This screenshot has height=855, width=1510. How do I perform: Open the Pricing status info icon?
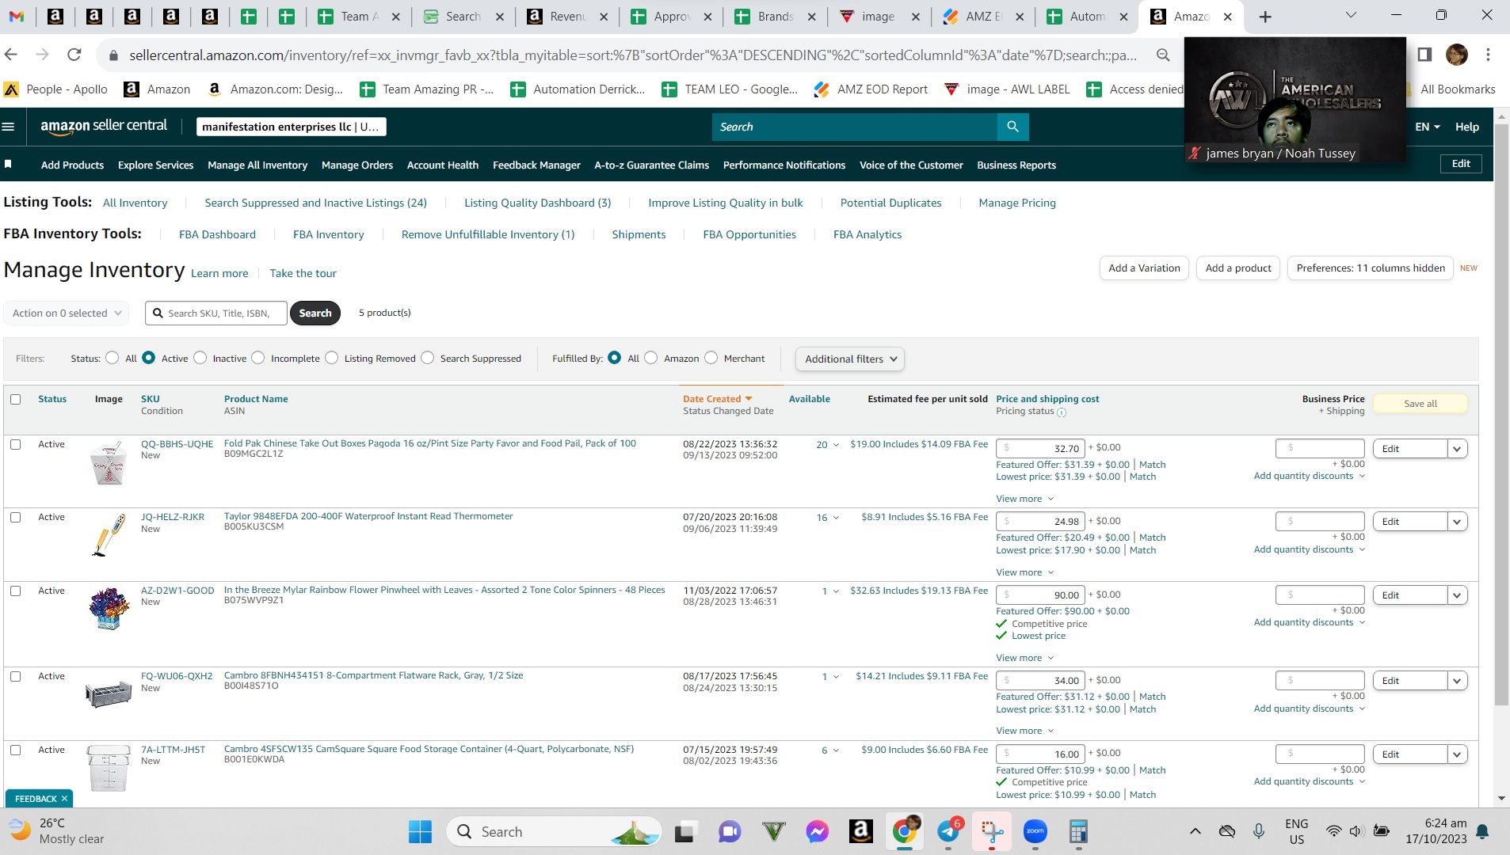(1062, 412)
